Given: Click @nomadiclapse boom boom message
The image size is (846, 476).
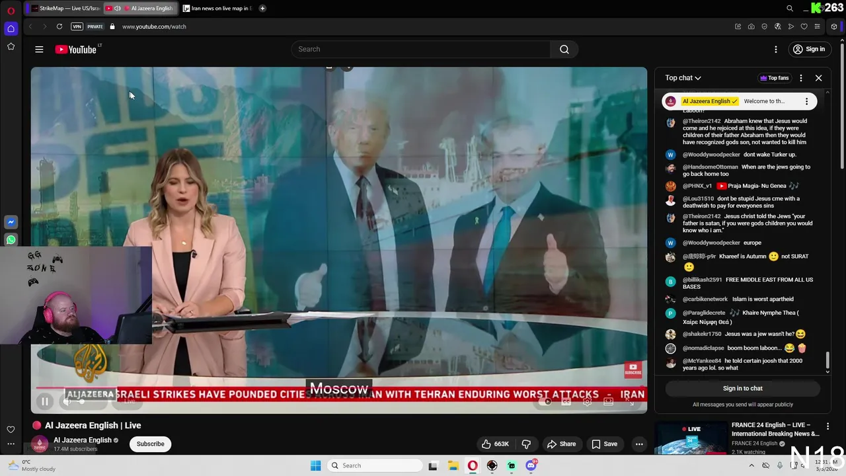Looking at the screenshot, I should point(745,348).
